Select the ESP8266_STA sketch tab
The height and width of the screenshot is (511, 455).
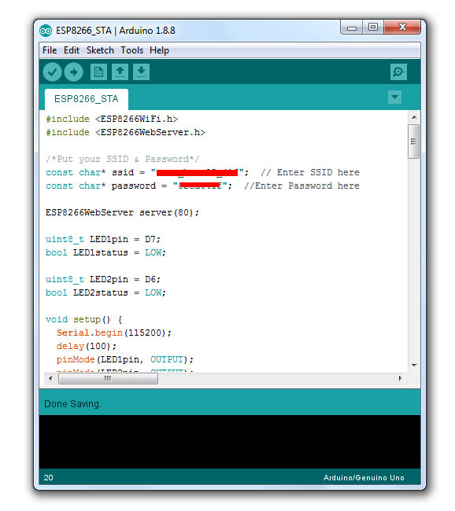(x=86, y=99)
